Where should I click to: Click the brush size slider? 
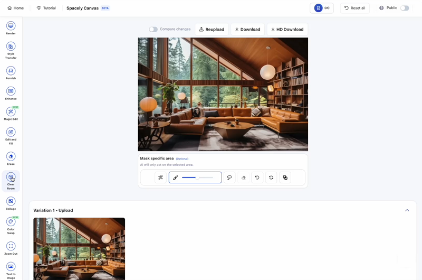(x=197, y=178)
